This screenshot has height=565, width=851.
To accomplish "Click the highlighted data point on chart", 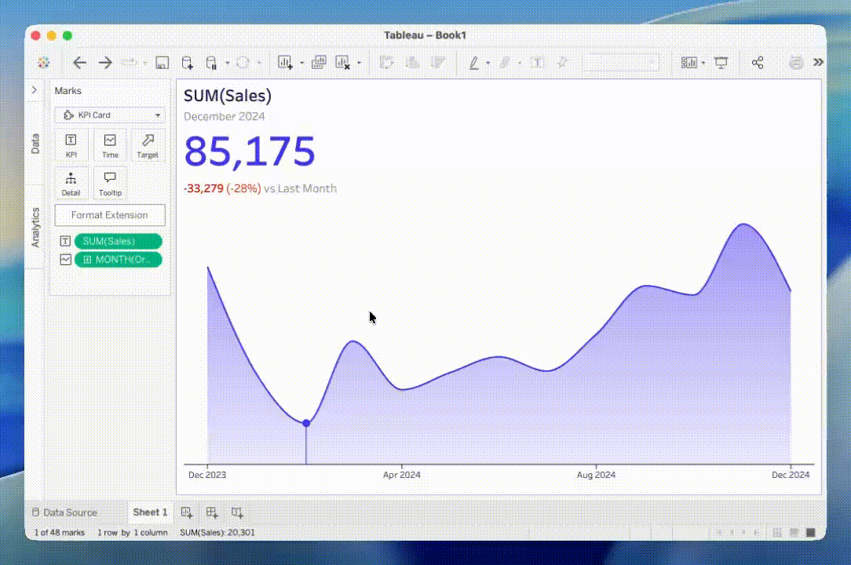I will click(306, 423).
